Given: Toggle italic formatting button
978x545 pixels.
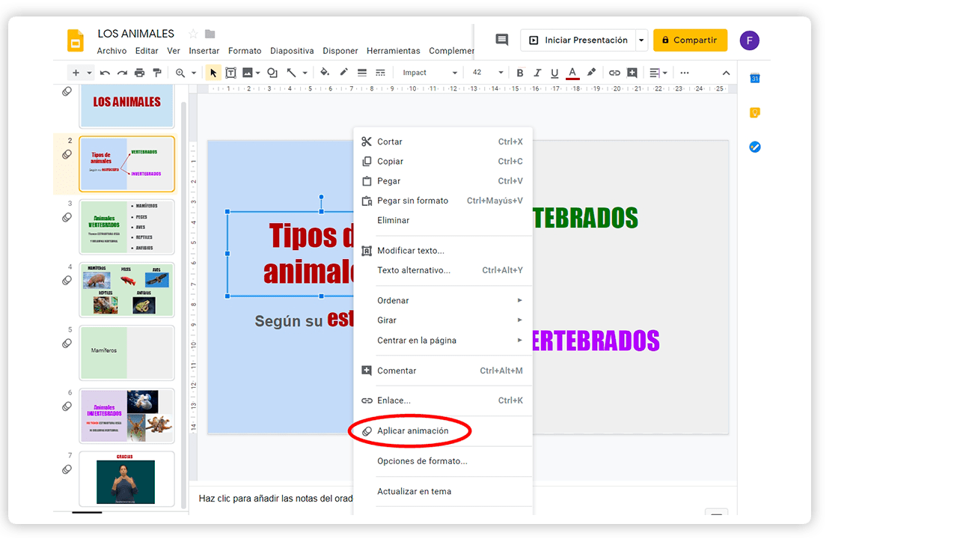Looking at the screenshot, I should (537, 73).
